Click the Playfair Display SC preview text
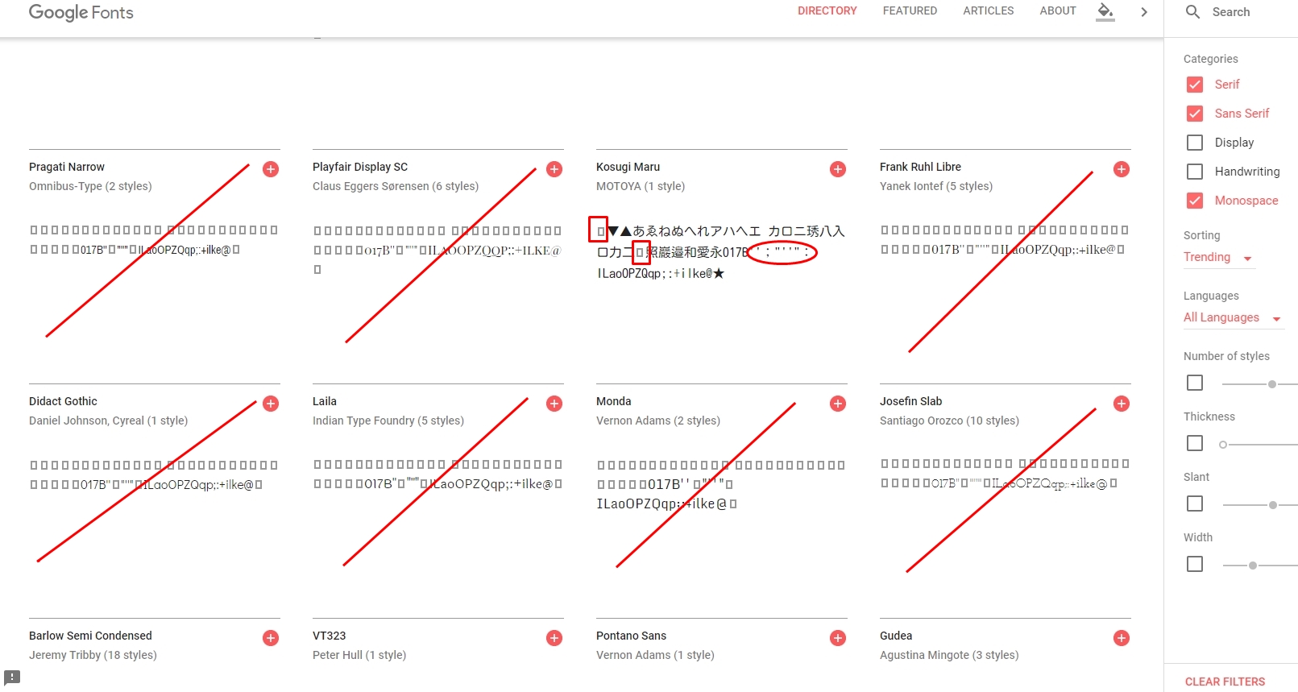 tap(438, 251)
